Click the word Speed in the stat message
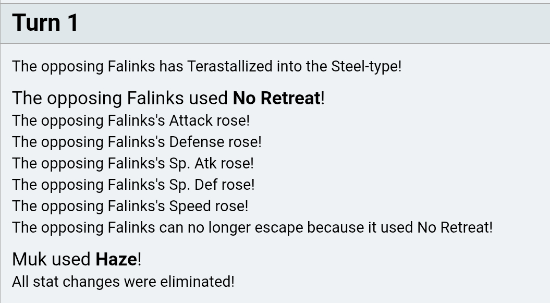The image size is (550, 303). 190,206
